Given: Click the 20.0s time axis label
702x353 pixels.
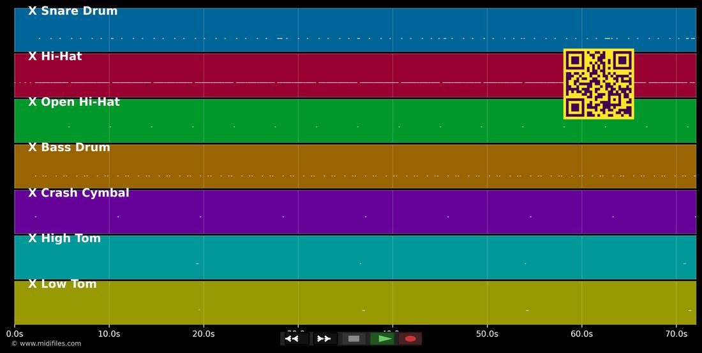Looking at the screenshot, I should 203,334.
